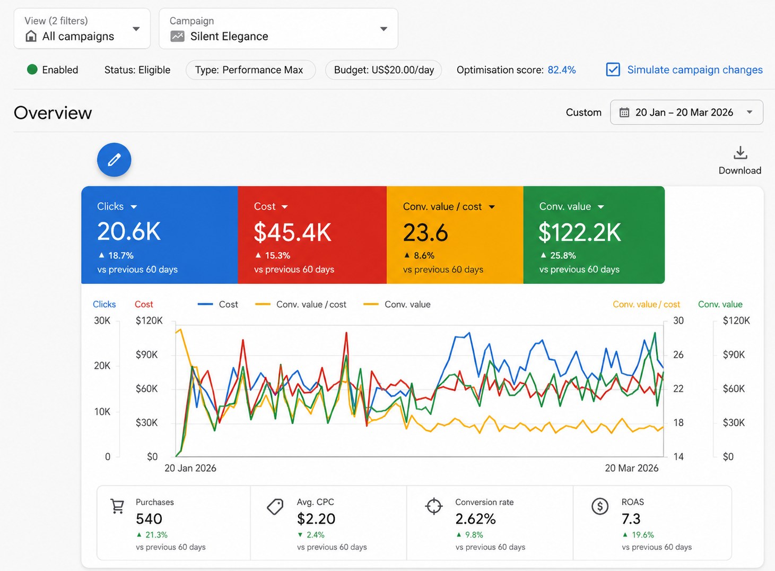Click the shopping cart Purchases icon

(117, 506)
